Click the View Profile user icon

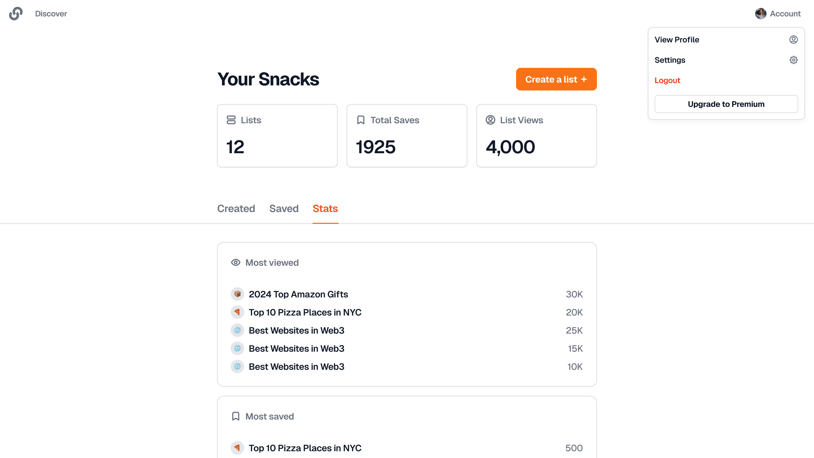[x=793, y=40]
